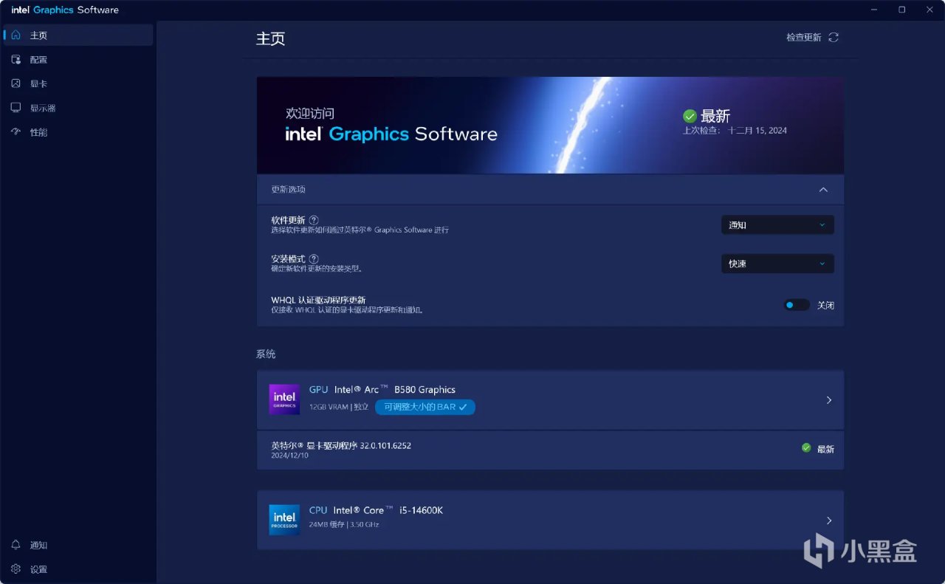Open 设置 at sidebar bottom
945x584 pixels.
tap(78, 569)
